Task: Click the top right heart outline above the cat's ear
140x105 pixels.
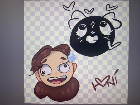Action: point(112,8)
